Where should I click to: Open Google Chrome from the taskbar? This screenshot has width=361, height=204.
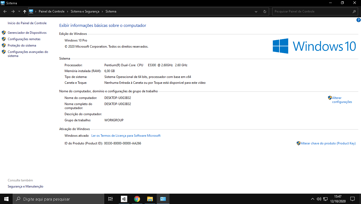click(137, 199)
